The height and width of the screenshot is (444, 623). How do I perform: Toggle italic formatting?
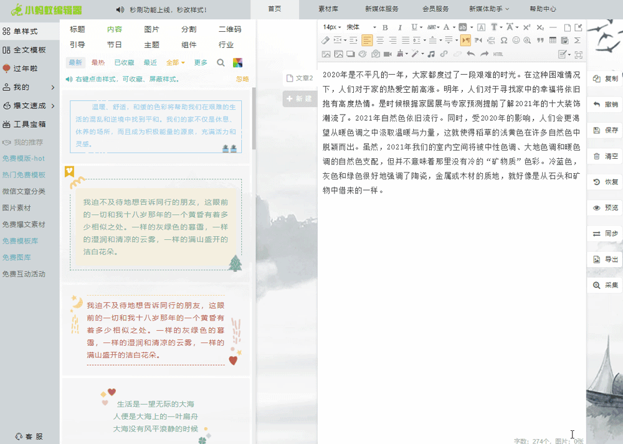pos(399,27)
